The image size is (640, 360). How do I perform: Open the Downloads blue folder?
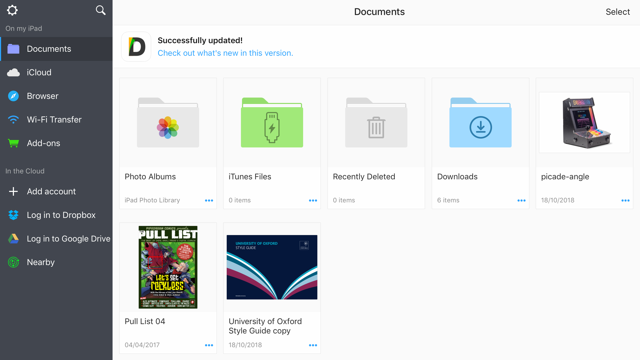[x=481, y=123]
